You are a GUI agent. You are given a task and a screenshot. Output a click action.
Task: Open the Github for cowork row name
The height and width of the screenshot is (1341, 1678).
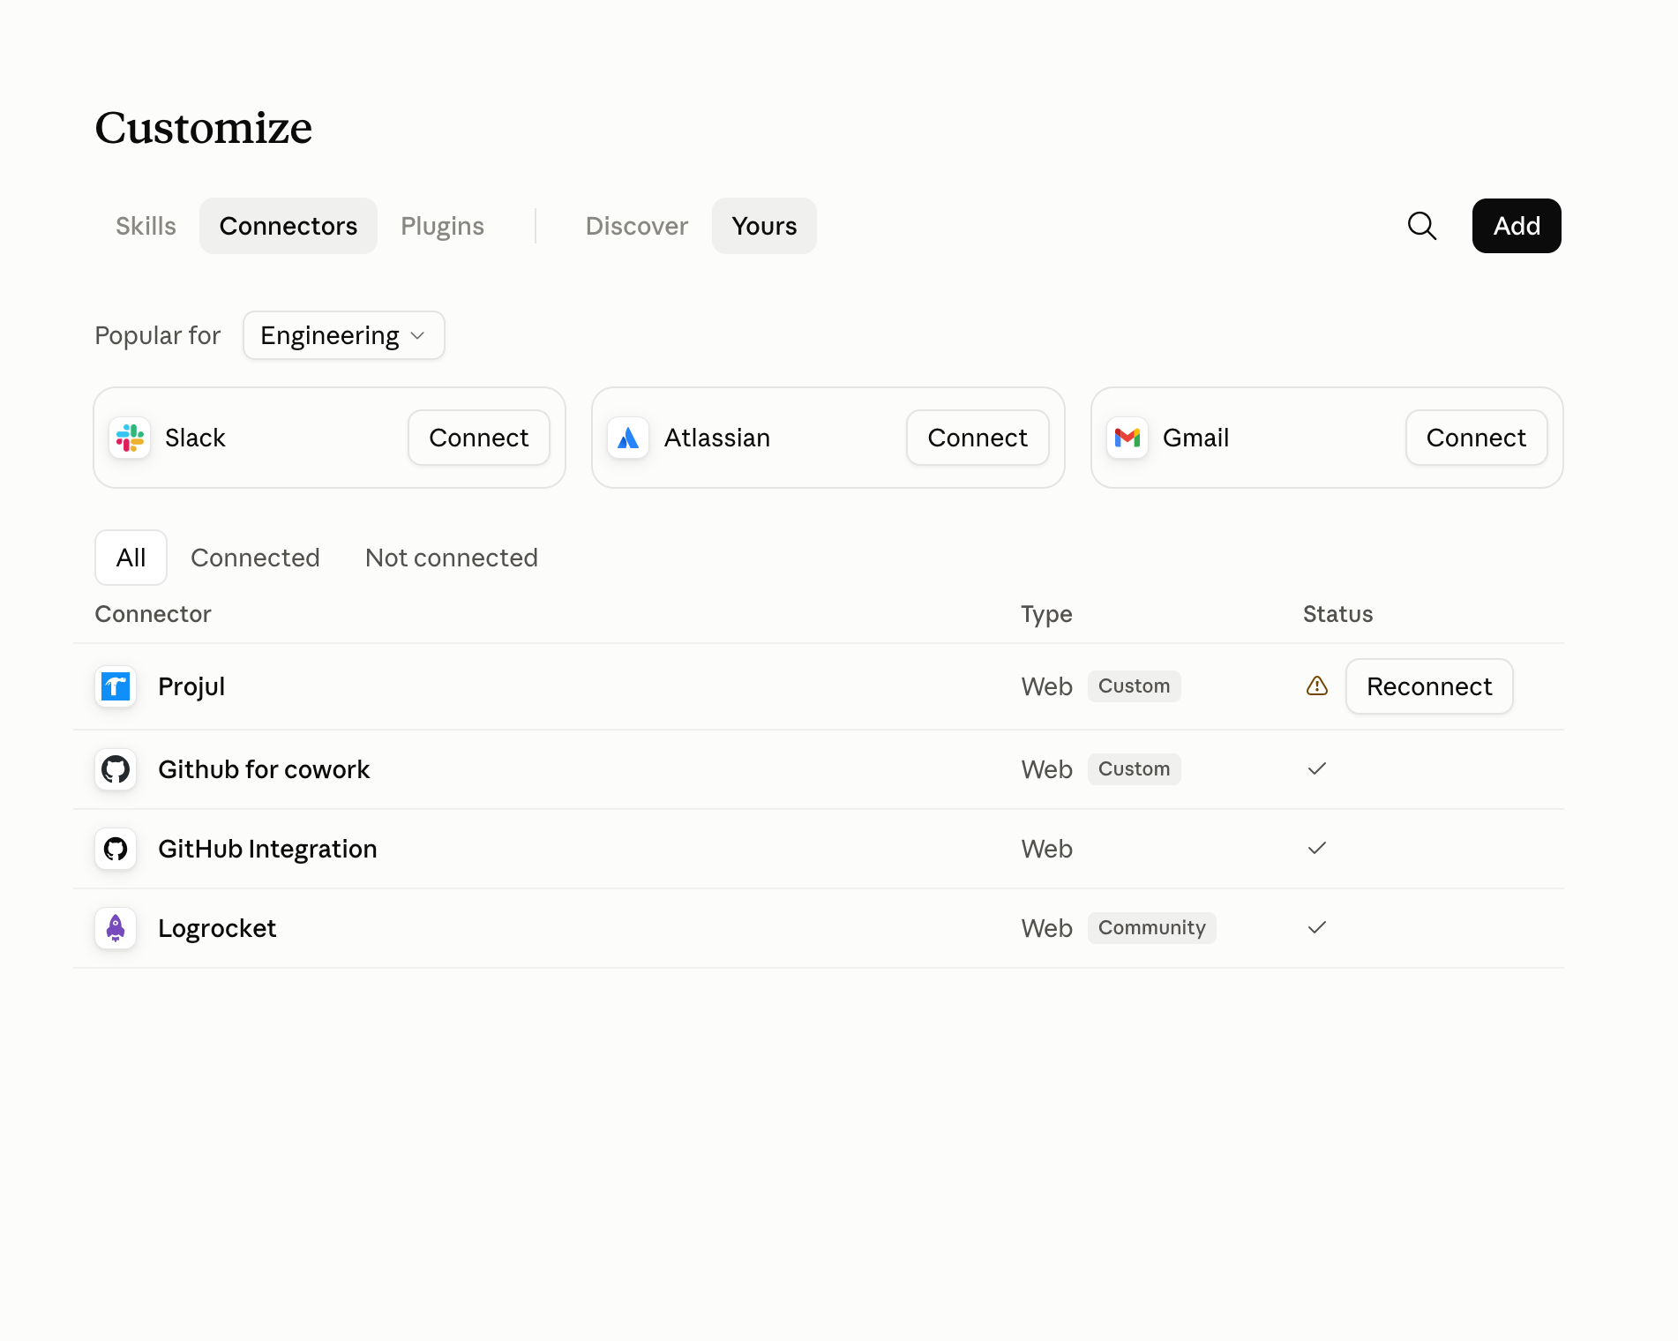(x=264, y=769)
